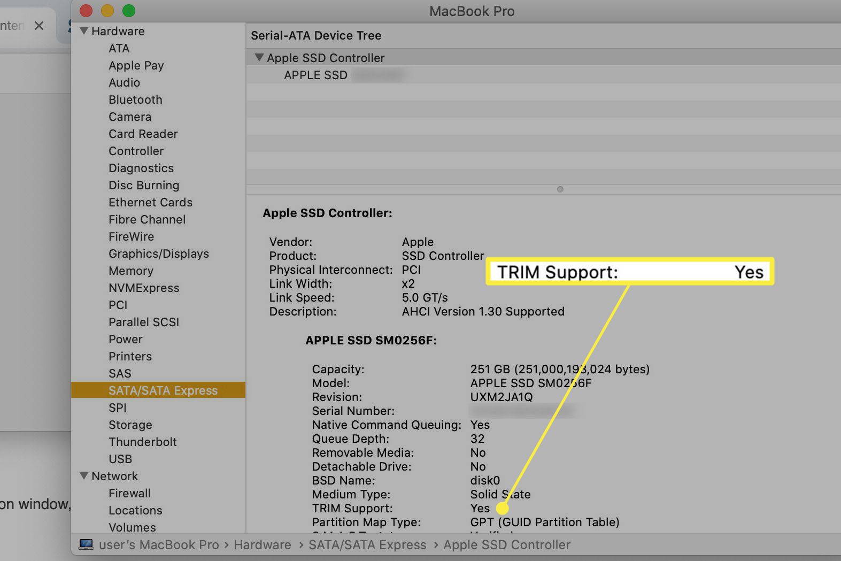Select ATA in the Hardware list

119,48
